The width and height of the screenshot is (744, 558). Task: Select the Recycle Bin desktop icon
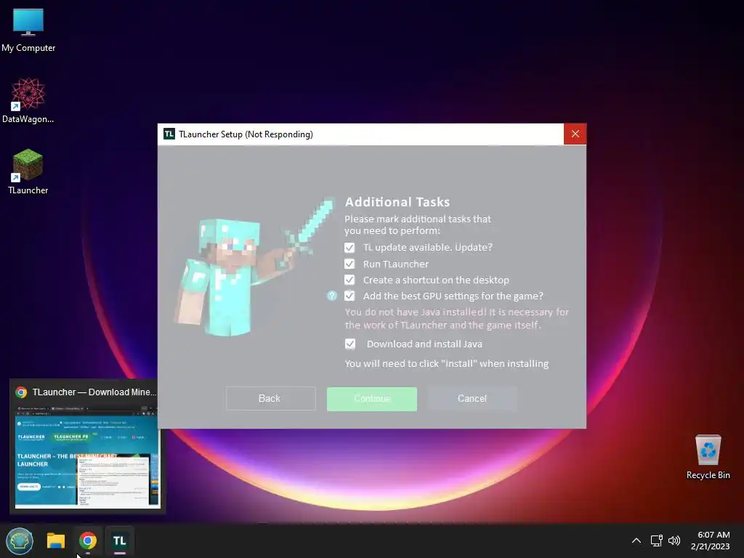point(708,457)
